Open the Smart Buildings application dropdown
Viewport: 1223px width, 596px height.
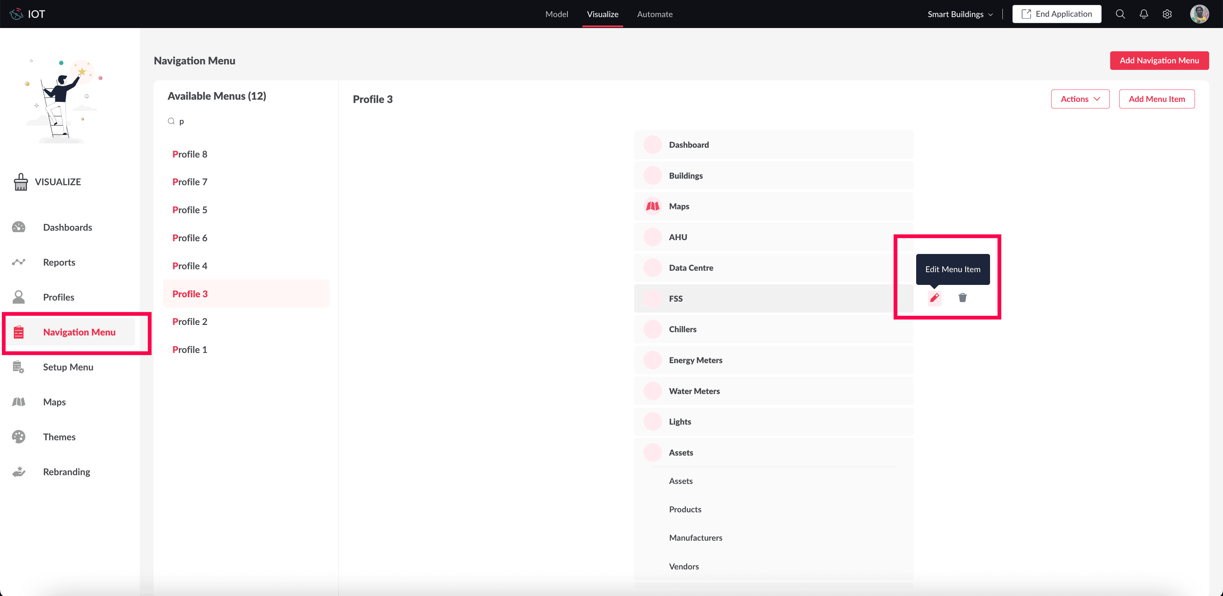click(959, 14)
